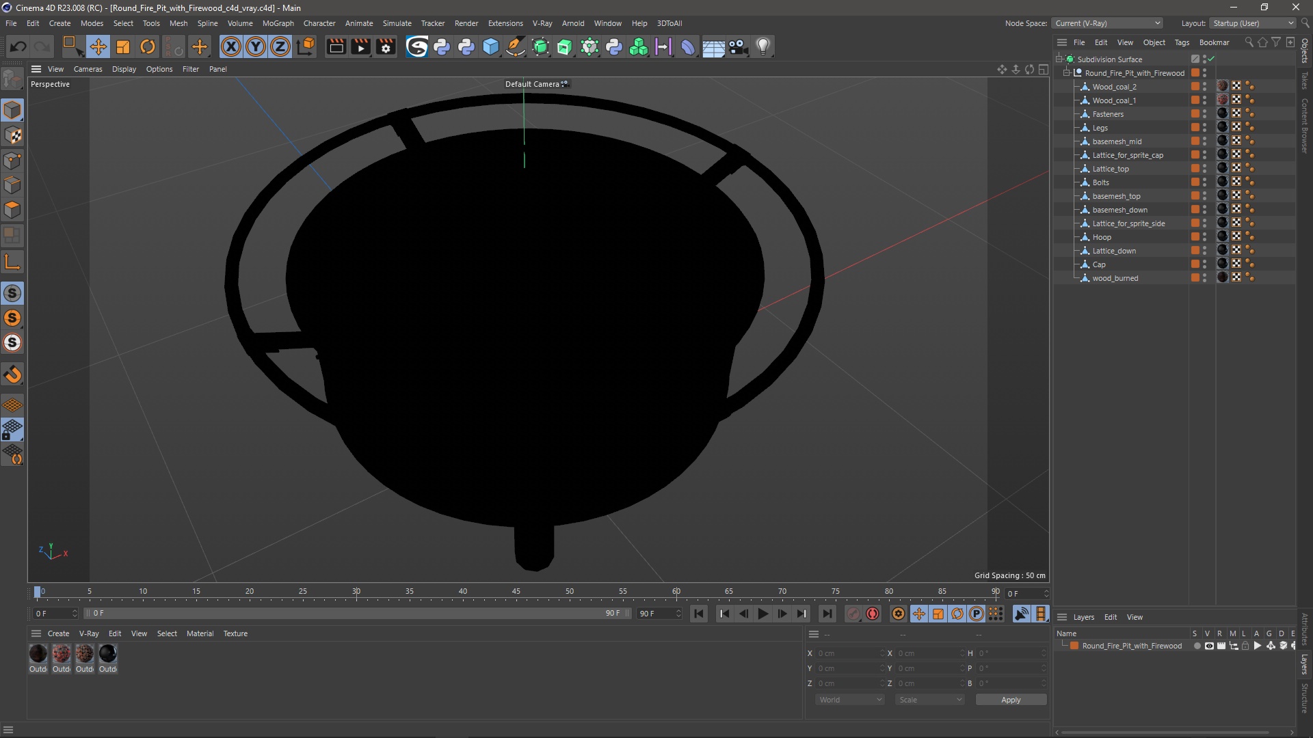Select the Rotate tool

(148, 46)
